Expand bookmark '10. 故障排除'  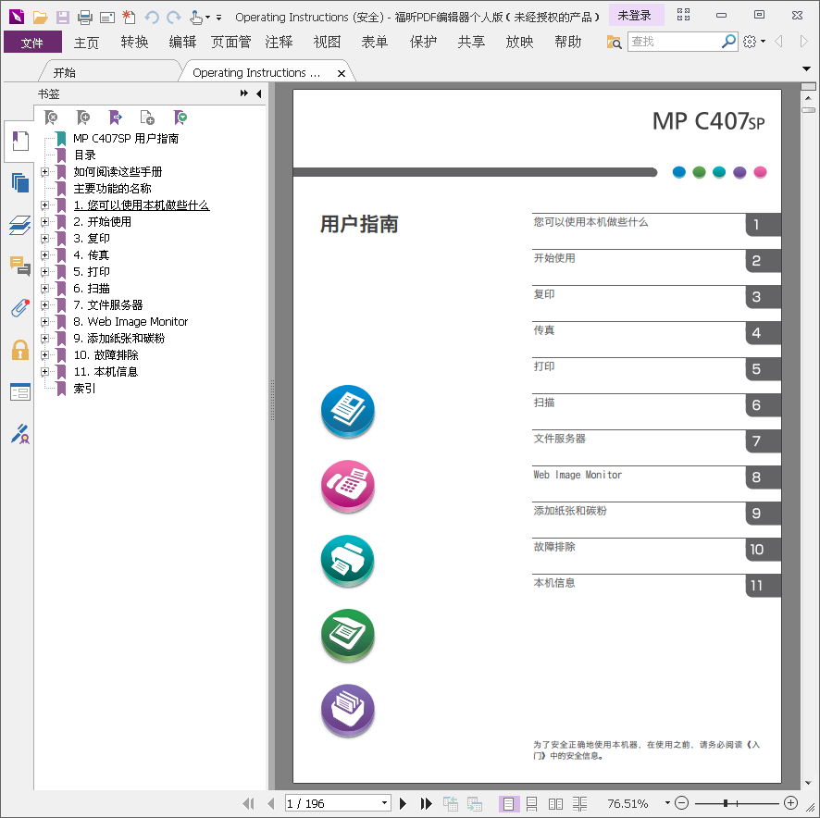click(x=45, y=355)
